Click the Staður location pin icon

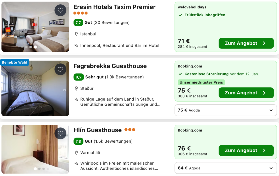coord(76,88)
